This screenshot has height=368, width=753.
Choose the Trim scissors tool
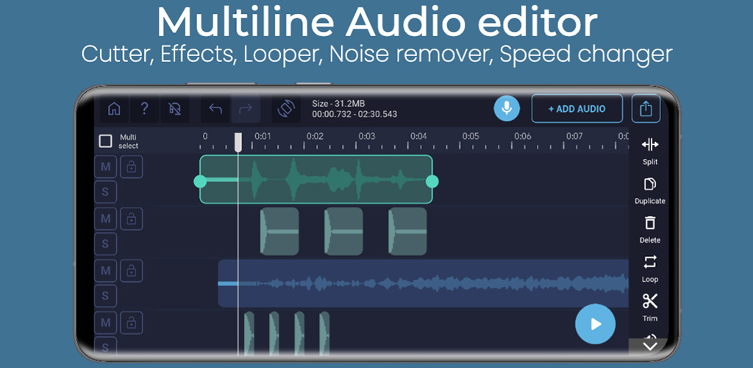click(x=650, y=308)
